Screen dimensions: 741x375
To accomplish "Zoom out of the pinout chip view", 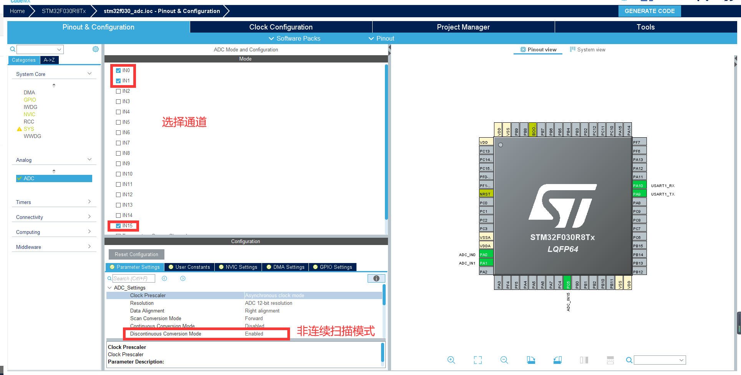I will pyautogui.click(x=504, y=360).
